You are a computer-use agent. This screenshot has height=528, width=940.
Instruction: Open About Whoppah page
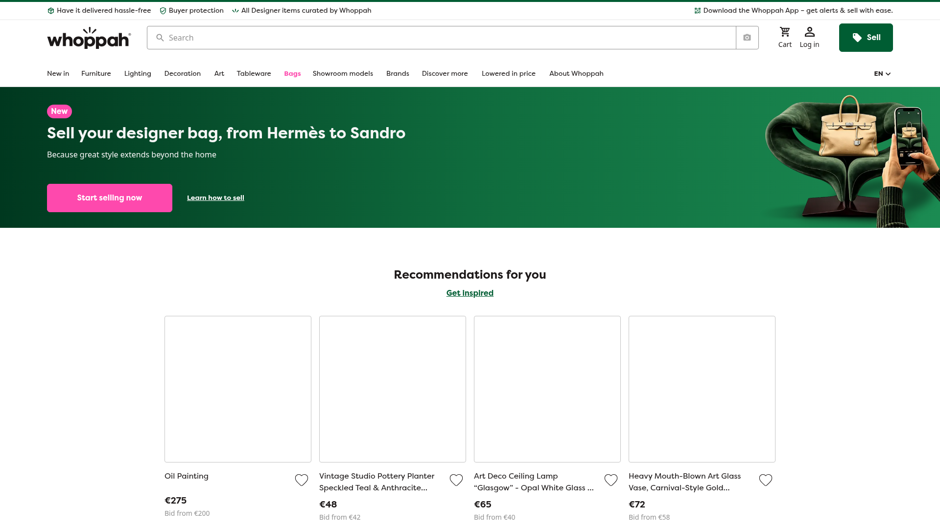[x=576, y=74]
